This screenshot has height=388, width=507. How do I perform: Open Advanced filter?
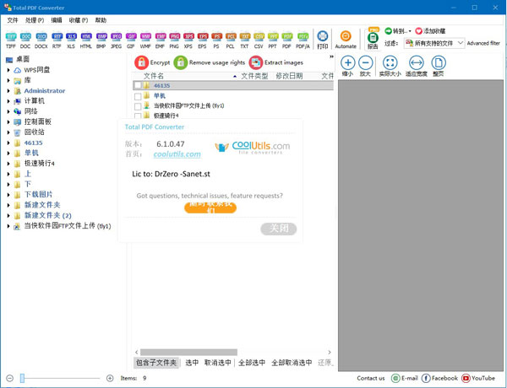pos(483,43)
